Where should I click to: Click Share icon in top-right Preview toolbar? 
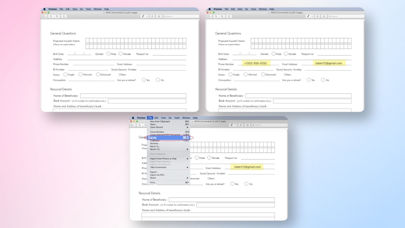pos(229,16)
